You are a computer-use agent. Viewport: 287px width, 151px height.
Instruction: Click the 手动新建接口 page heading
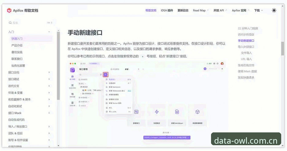click(x=85, y=33)
